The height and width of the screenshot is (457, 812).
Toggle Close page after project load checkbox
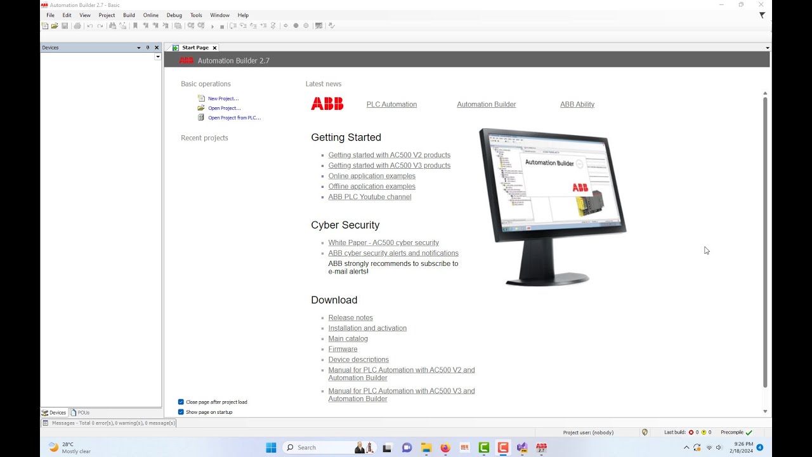pos(181,402)
